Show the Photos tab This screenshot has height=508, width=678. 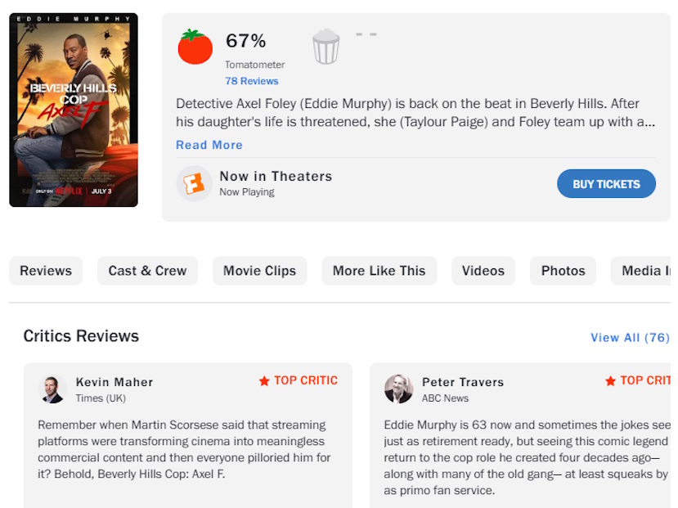pyautogui.click(x=563, y=271)
